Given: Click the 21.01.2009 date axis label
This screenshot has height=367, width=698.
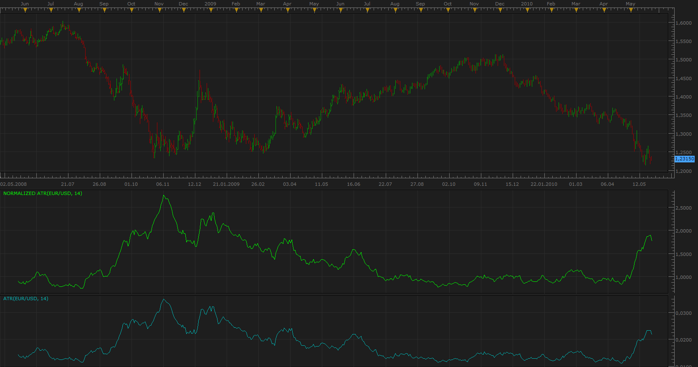Looking at the screenshot, I should (x=226, y=184).
